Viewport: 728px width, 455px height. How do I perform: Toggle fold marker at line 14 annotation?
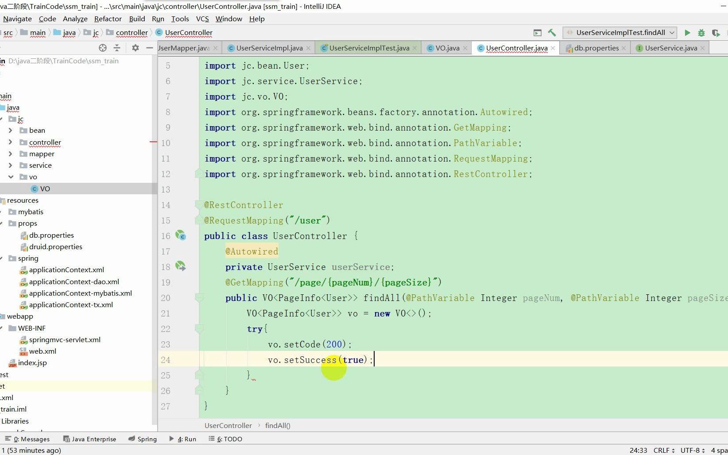[x=199, y=205]
